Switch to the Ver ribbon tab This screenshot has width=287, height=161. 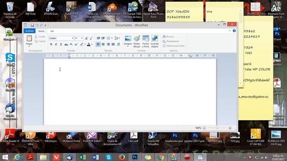[52, 31]
